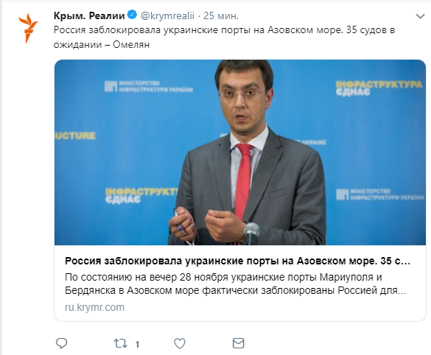Click the card description about Мариуполя и Бердянска

click(x=235, y=284)
